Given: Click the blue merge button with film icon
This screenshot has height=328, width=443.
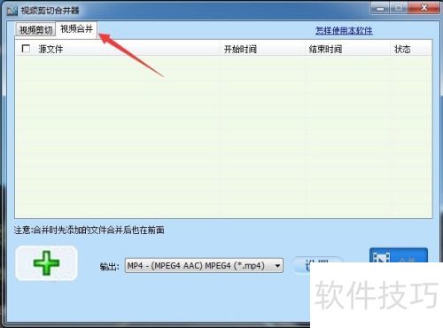Looking at the screenshot, I should tap(399, 255).
